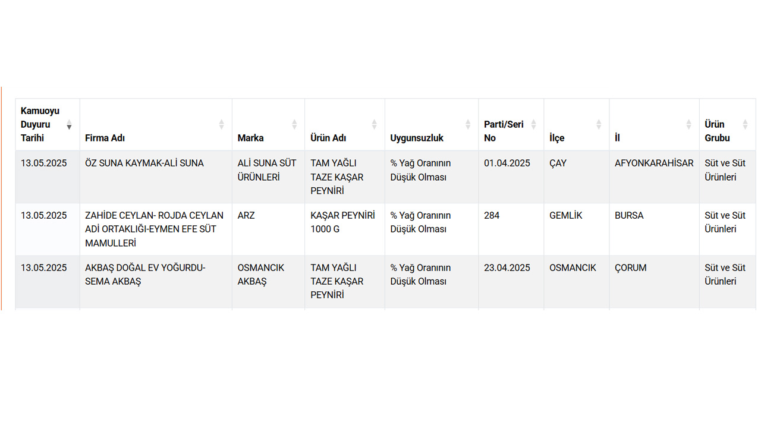This screenshot has height=428, width=761.
Task: Select the ARZ brand cell
Action: (246, 216)
